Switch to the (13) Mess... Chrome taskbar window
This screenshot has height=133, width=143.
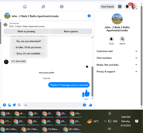(x=51, y=129)
